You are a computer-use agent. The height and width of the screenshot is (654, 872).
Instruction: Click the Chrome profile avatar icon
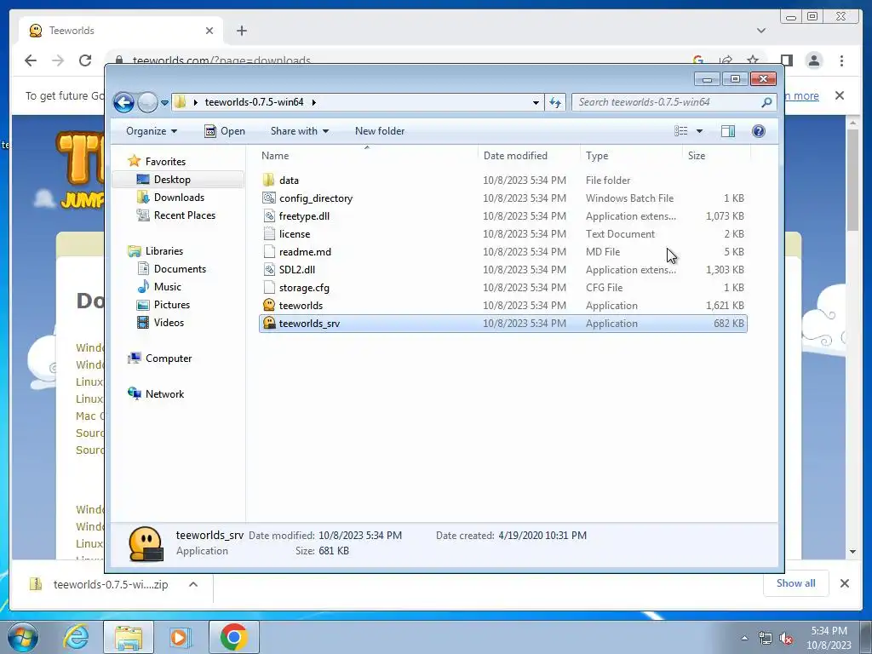coord(813,60)
